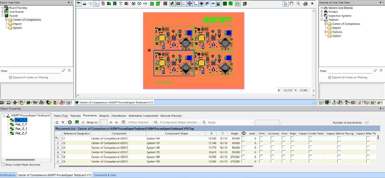This screenshot has height=178, width=385.
Task: Select Top_1_2 in panel tree
Action: point(21,124)
